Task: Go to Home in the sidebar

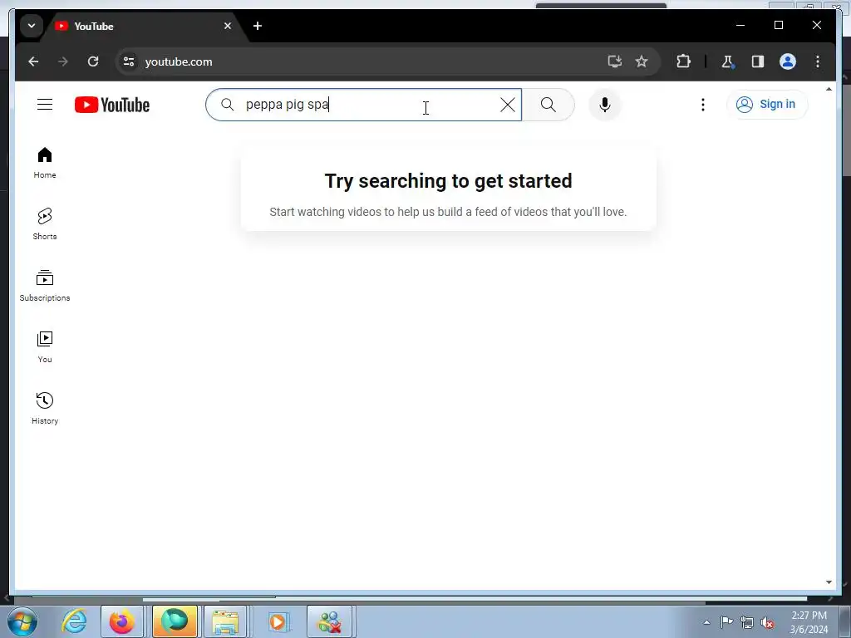Action: (45, 163)
